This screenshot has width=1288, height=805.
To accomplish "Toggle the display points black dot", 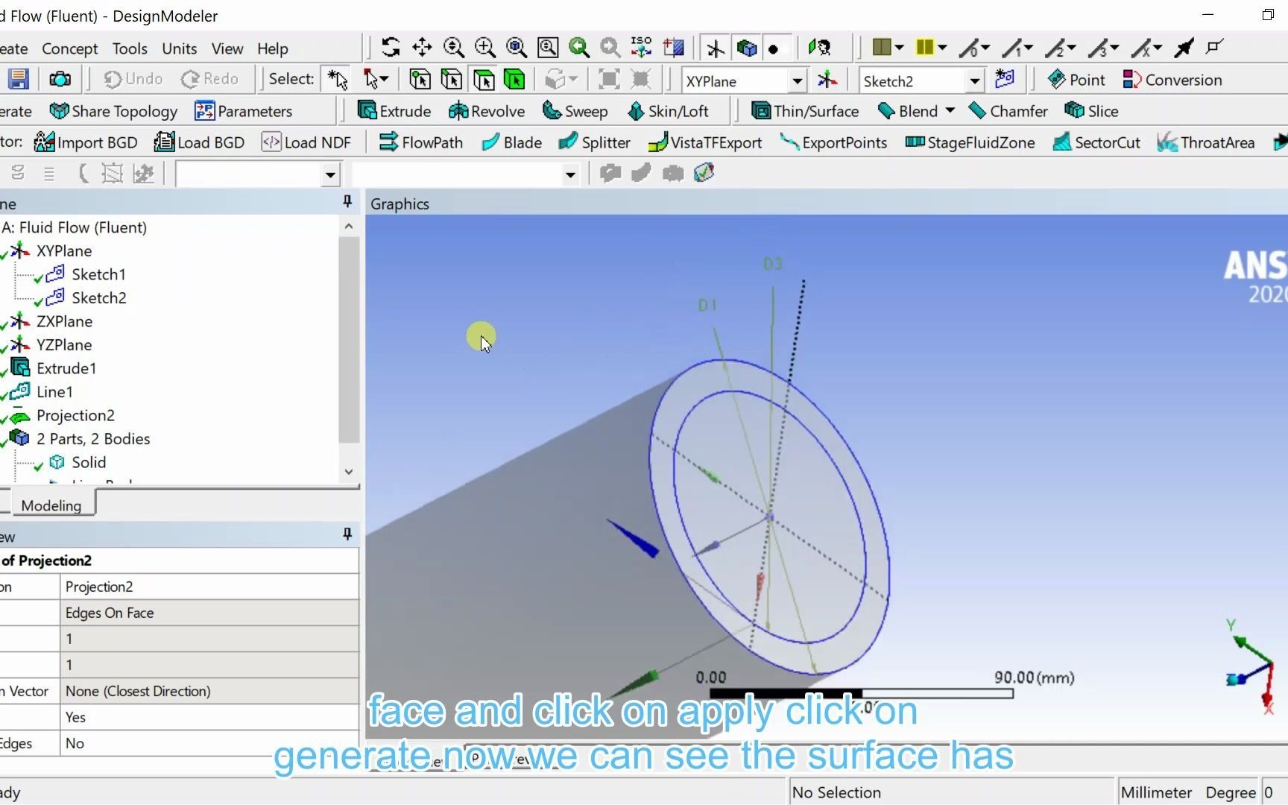I will click(774, 48).
